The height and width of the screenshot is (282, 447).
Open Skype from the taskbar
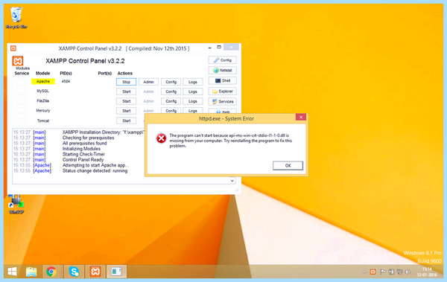74,272
